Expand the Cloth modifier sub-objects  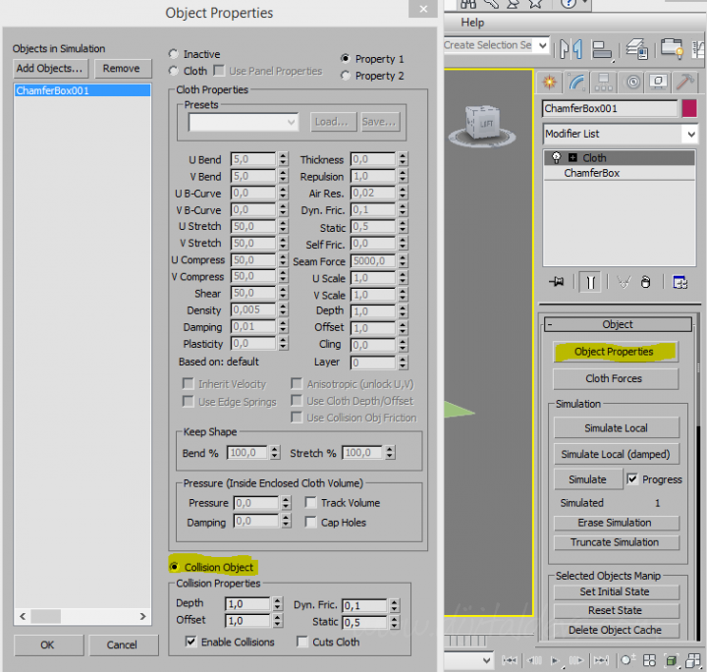571,157
